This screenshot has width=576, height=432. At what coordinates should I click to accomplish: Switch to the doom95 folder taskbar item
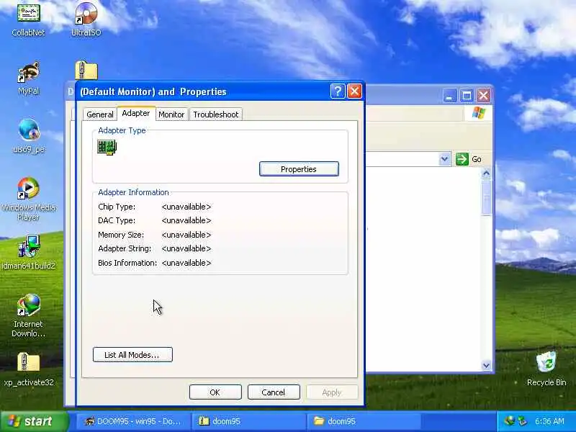click(x=364, y=421)
